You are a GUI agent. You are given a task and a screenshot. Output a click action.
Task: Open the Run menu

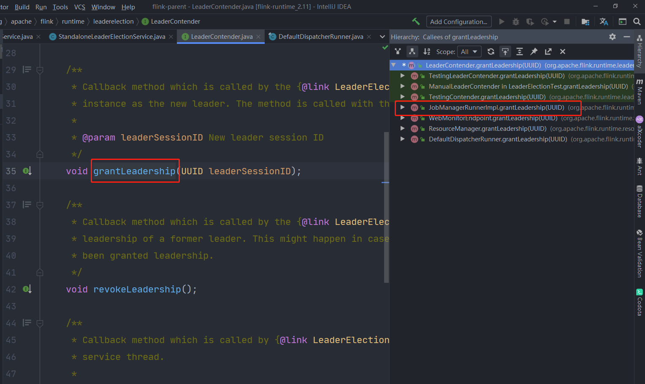(41, 7)
